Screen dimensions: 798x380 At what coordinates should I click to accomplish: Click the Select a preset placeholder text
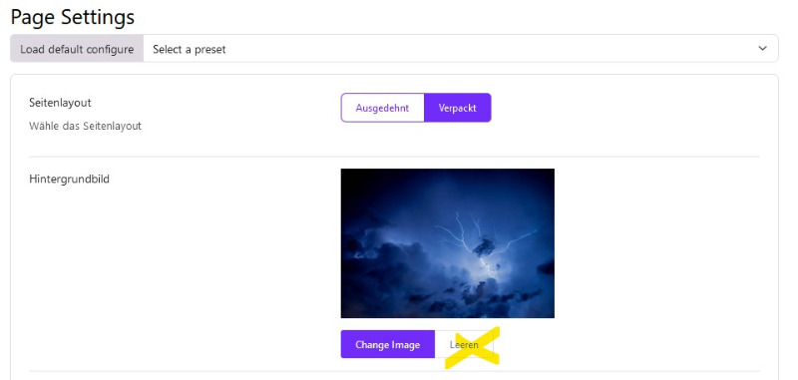190,49
